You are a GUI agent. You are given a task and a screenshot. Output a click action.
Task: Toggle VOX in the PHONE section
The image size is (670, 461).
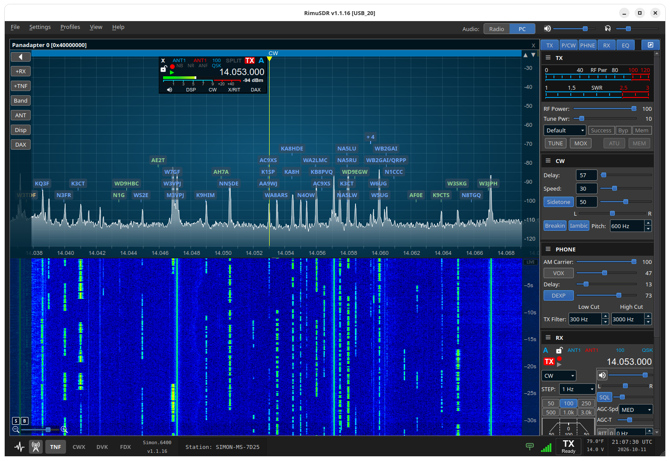pos(558,273)
